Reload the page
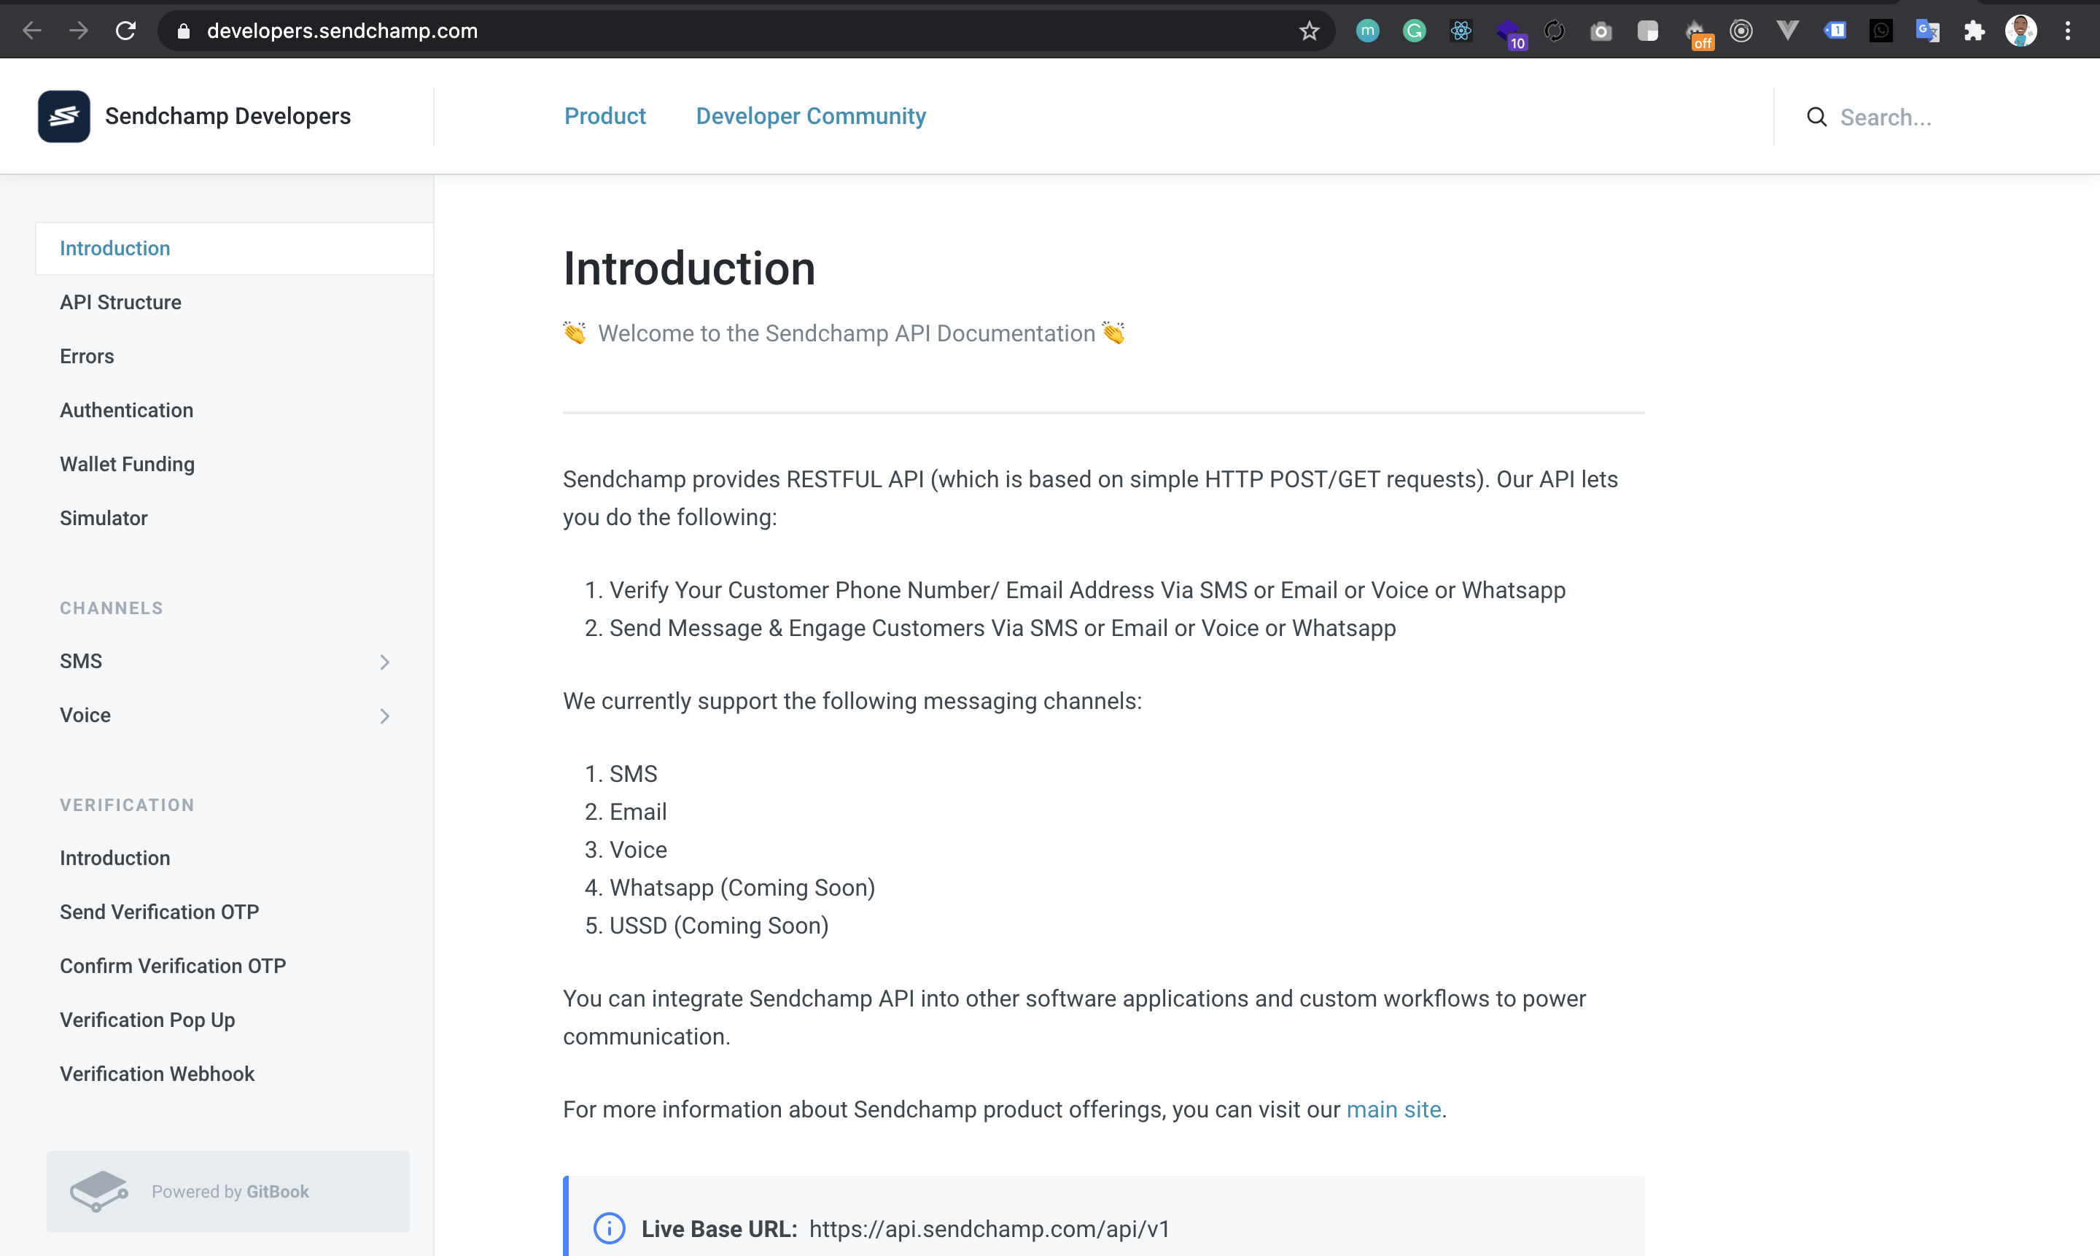Screen dimensions: 2100x1256 tap(125, 31)
